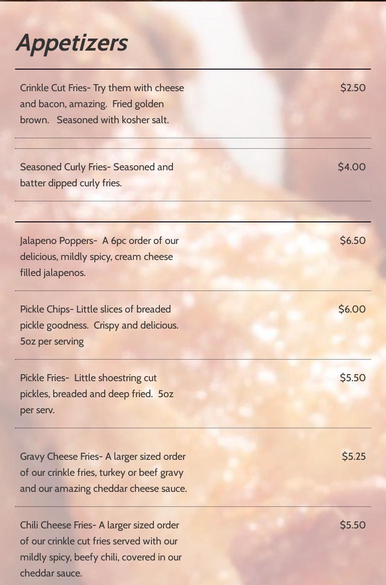Click the 'cheddar sauce.' closing line
This screenshot has width=386, height=585.
[x=51, y=573]
